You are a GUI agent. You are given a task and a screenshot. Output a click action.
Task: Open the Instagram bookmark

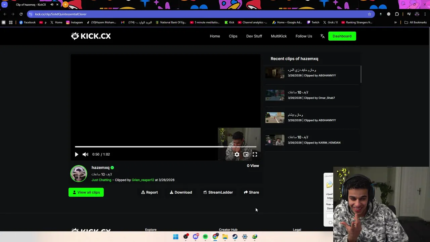(74, 23)
